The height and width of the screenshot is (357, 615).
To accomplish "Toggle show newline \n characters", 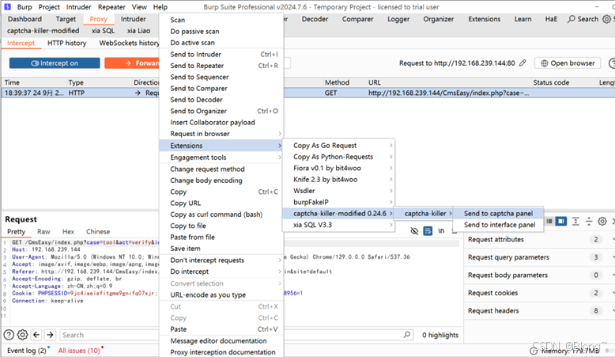I will pyautogui.click(x=441, y=231).
